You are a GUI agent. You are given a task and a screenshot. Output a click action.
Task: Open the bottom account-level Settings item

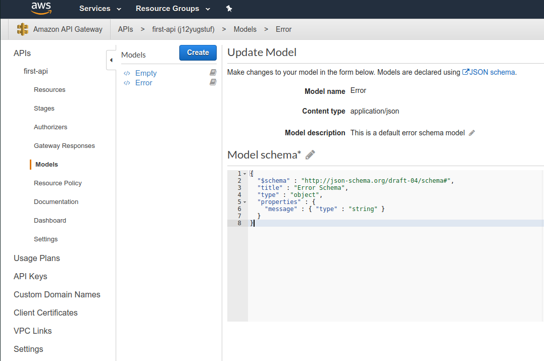(x=28, y=349)
